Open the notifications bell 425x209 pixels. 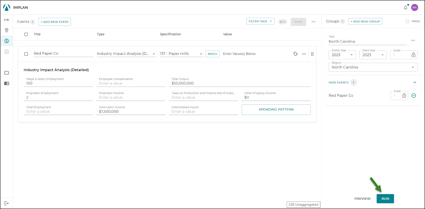pos(406,7)
